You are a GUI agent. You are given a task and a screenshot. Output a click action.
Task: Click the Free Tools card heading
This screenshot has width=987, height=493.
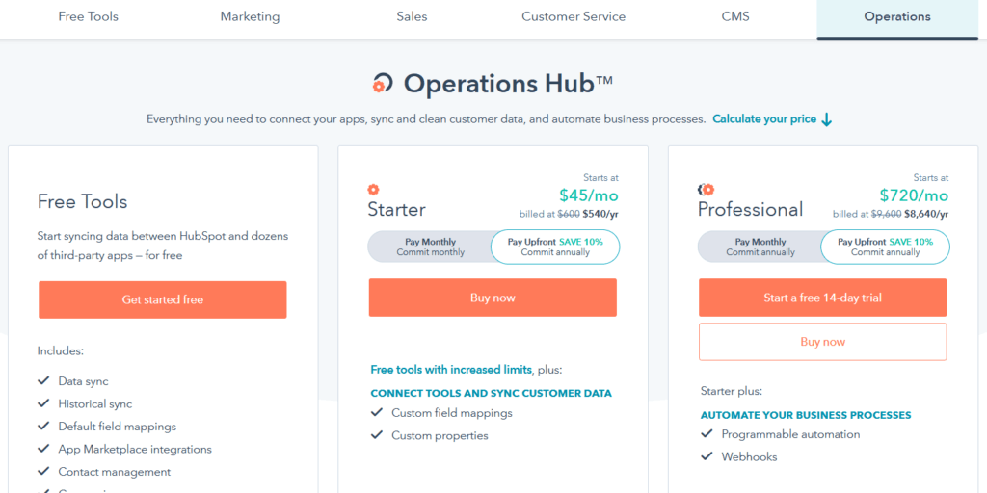pyautogui.click(x=83, y=201)
